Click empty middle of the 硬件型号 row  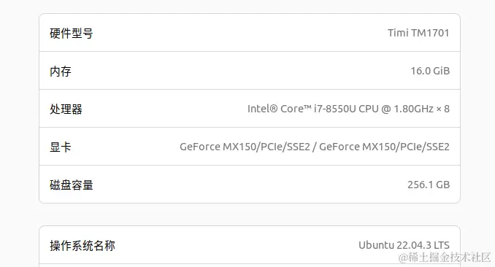[240, 33]
